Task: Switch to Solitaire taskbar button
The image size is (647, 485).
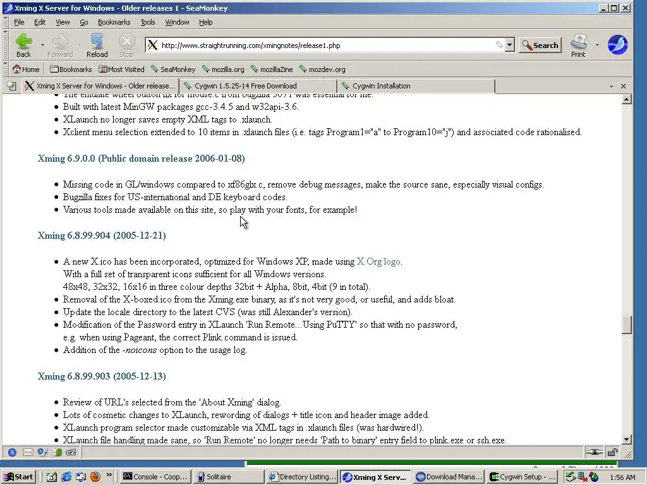Action: click(229, 477)
